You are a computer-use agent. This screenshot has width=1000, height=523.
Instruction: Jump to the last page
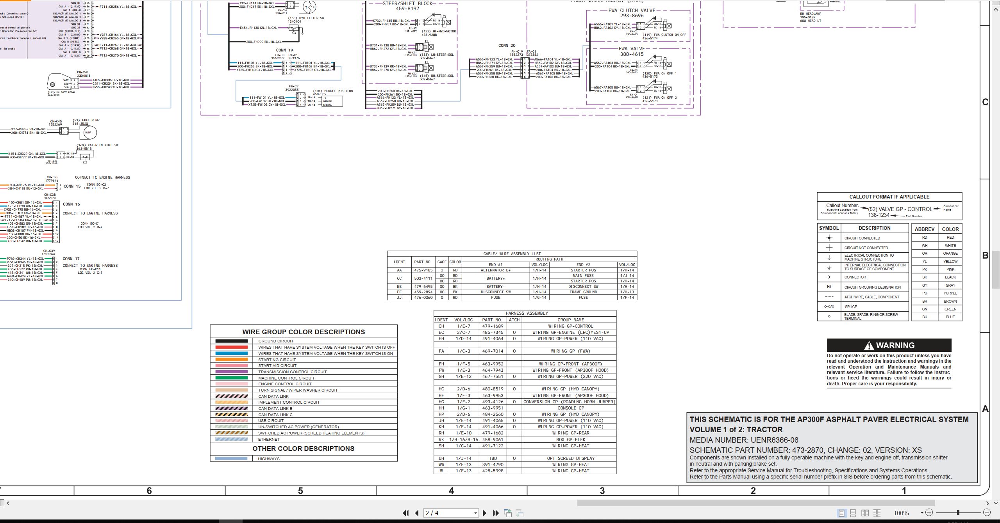click(496, 513)
